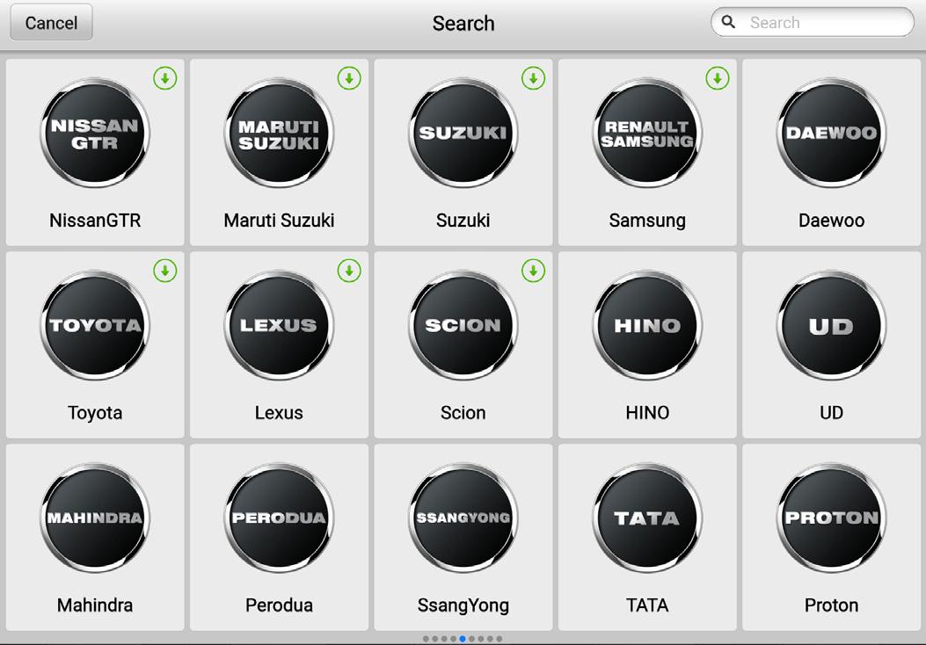Viewport: 926px width, 645px height.
Task: Click the 'SsangYong' label text
Action: click(463, 605)
